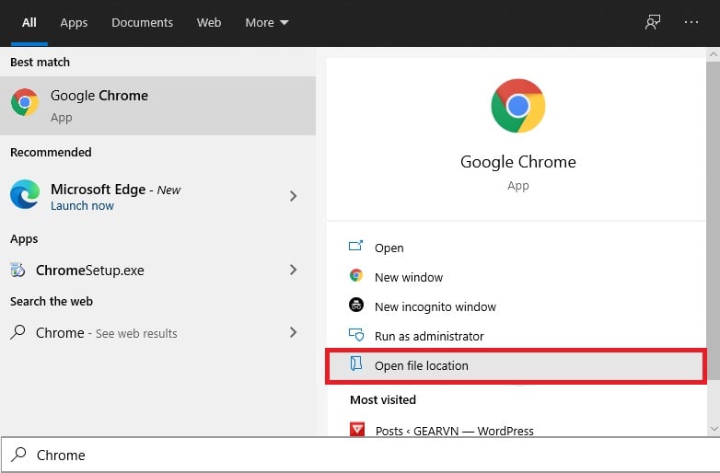Click the Microsoft Edge - New title
Viewport: 720px width, 473px height.
click(115, 190)
